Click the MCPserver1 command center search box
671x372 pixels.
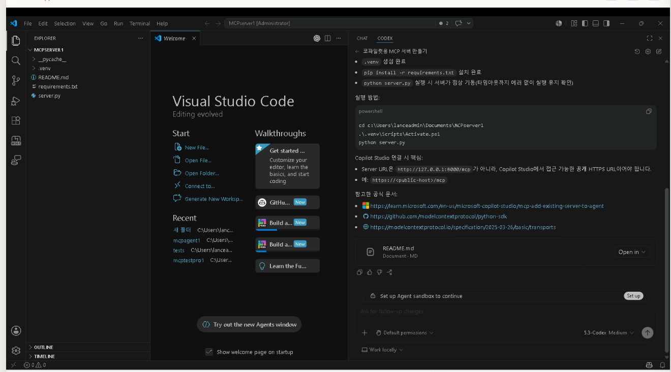click(x=330, y=23)
